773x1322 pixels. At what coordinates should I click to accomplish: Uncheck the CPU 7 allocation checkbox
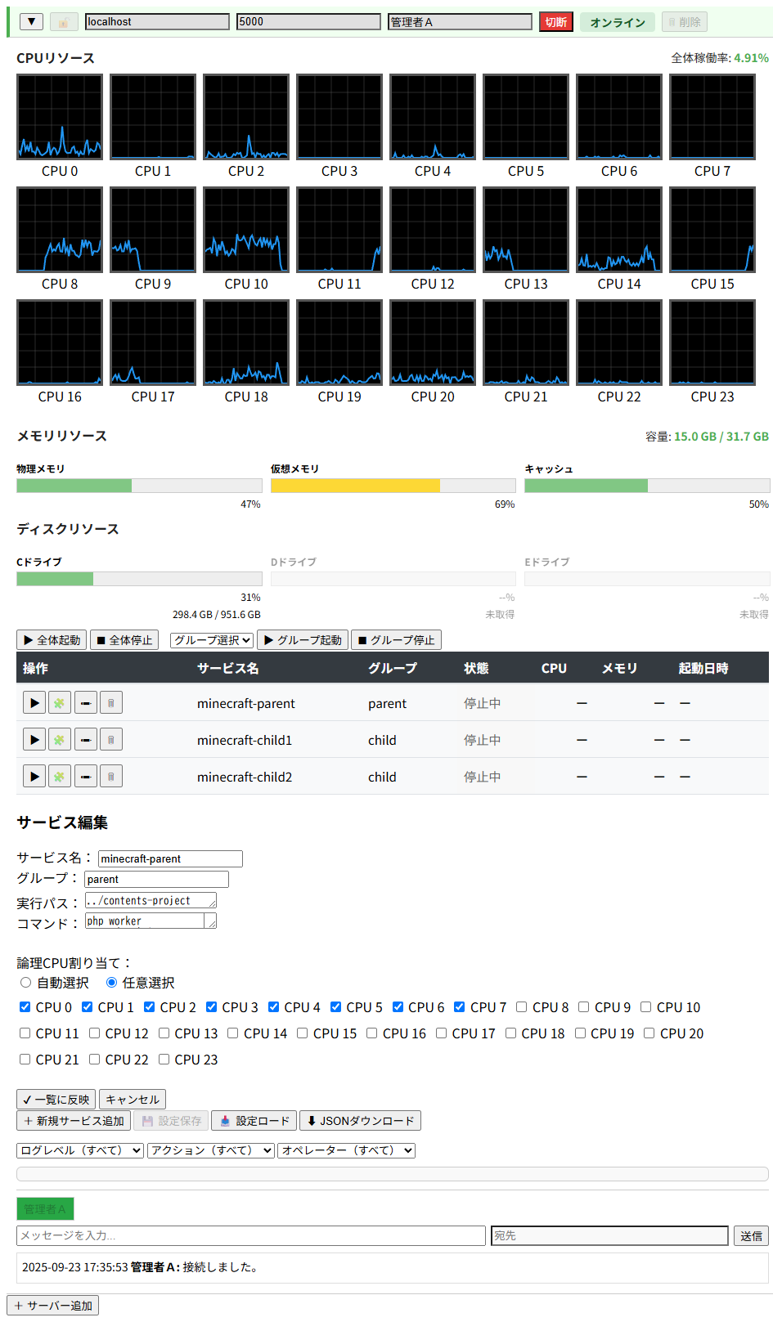click(x=459, y=1007)
